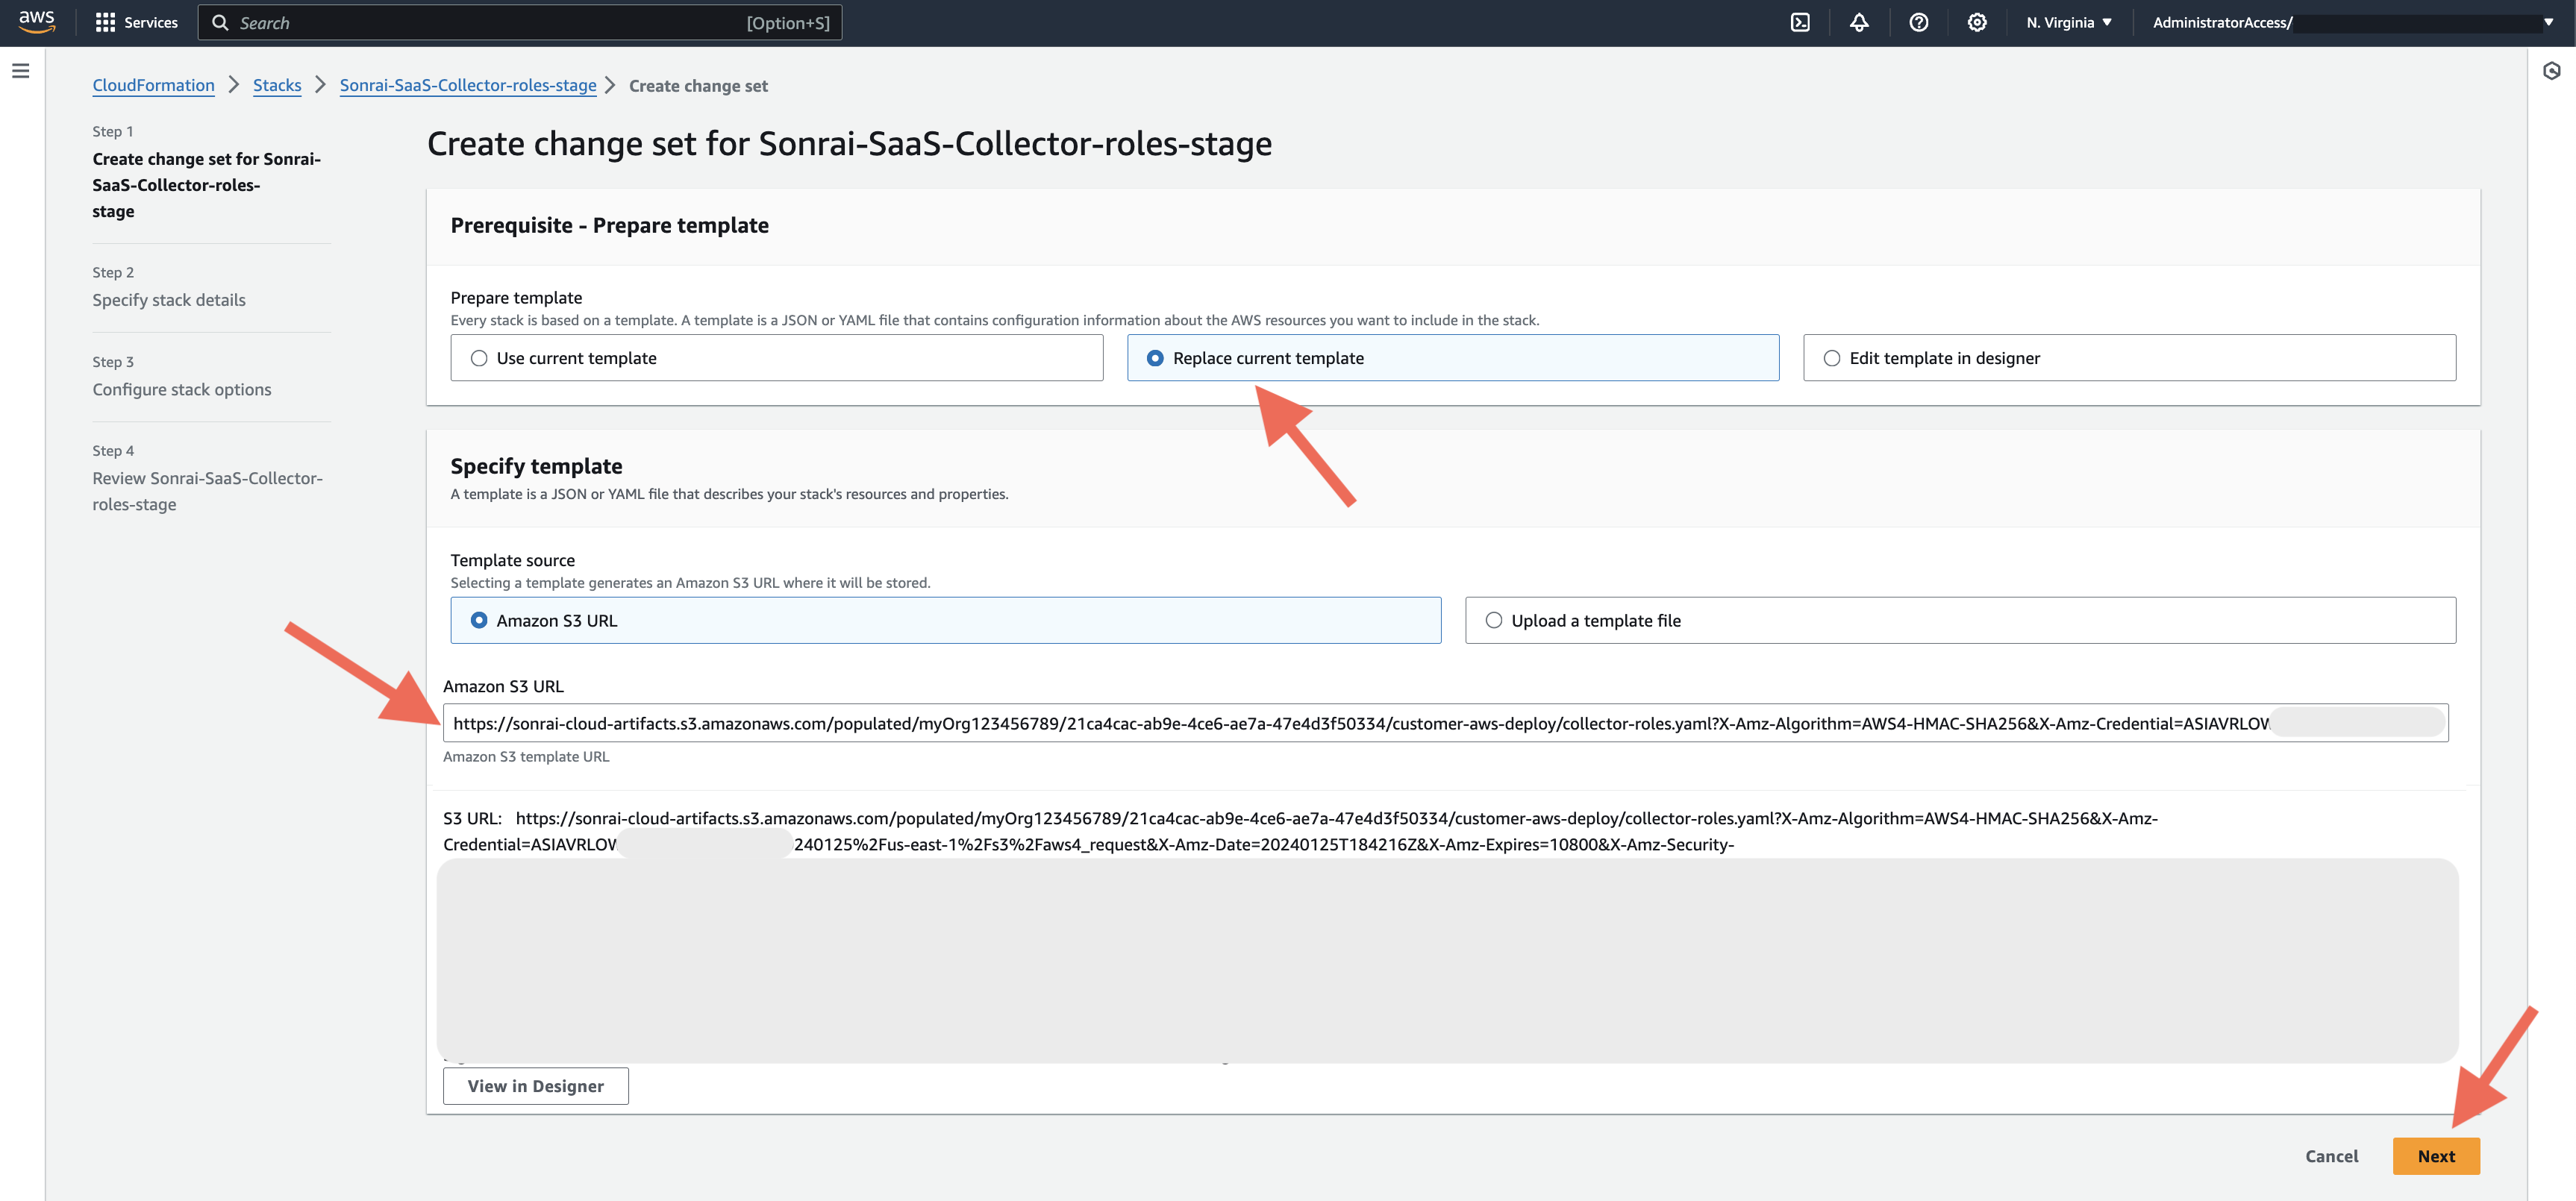The height and width of the screenshot is (1201, 2576).
Task: Open the notifications bell
Action: pyautogui.click(x=1859, y=22)
